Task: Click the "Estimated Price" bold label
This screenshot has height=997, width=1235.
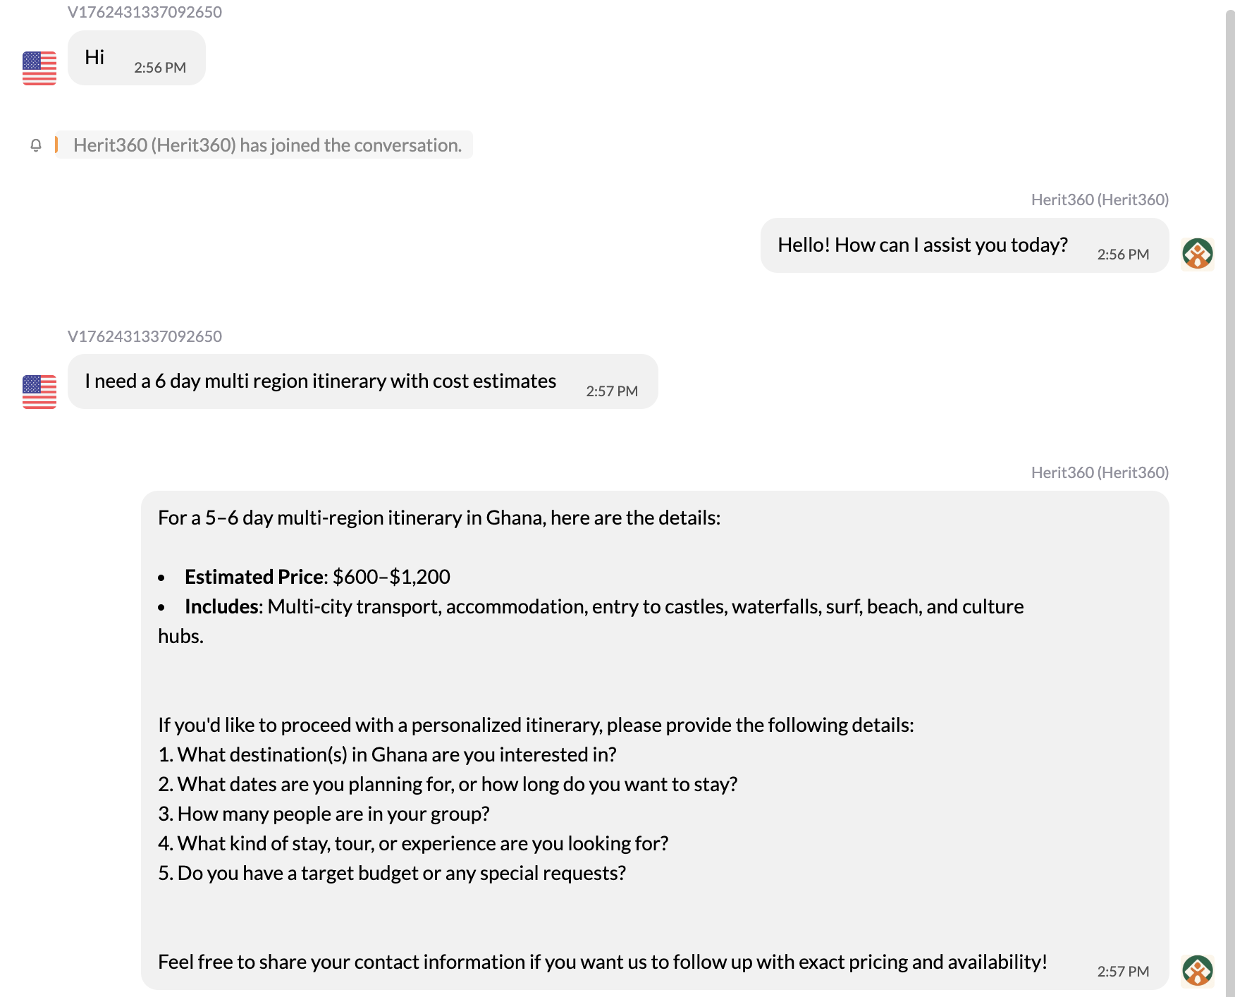Action: tap(254, 577)
